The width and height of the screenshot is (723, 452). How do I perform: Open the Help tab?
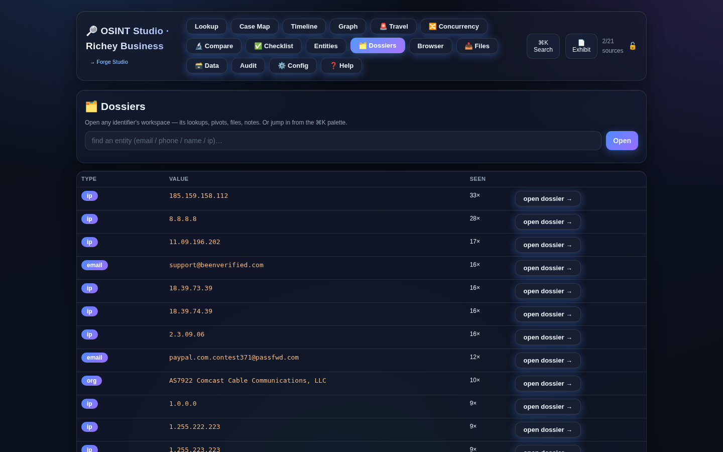tap(341, 66)
